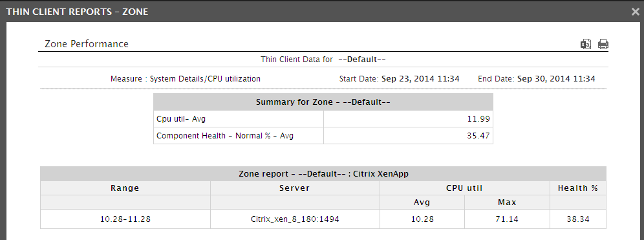Close the Thin Client Reports dialog
Screen dimensions: 644x240
636,12
